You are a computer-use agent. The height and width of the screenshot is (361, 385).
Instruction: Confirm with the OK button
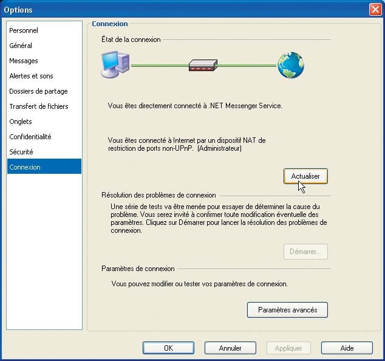(x=168, y=348)
